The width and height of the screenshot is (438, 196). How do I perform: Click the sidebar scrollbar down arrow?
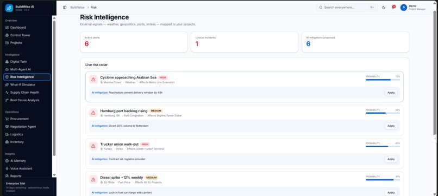pos(54,175)
